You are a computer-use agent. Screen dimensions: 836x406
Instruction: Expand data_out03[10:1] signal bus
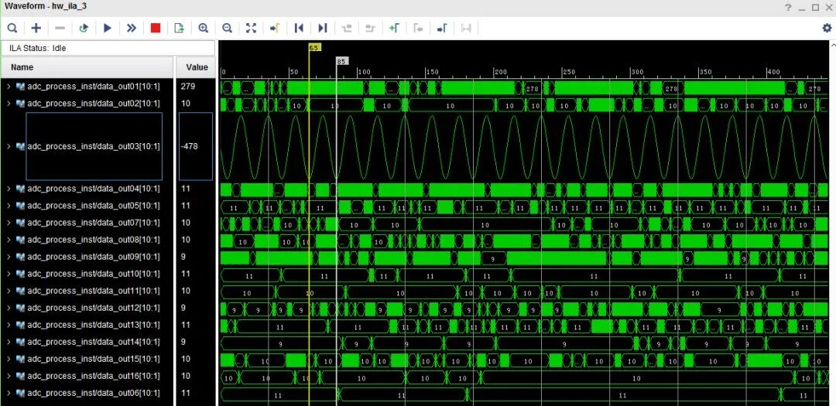point(9,146)
